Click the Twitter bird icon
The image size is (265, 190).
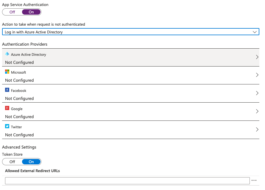click(7, 126)
